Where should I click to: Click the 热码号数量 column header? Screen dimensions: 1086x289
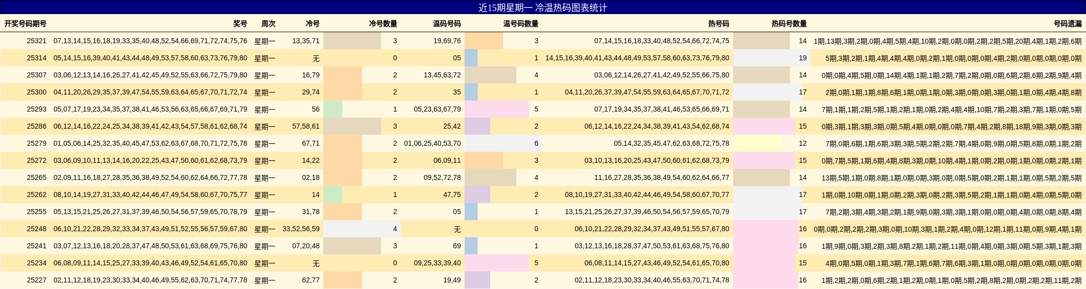789,24
